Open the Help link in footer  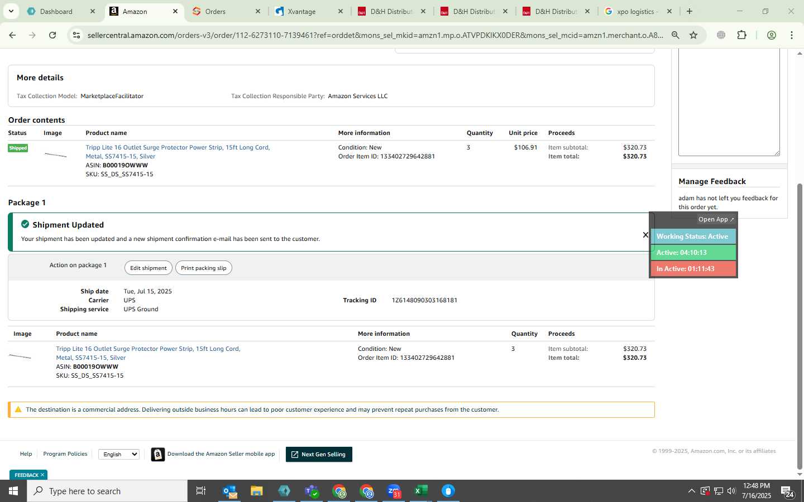(26, 454)
